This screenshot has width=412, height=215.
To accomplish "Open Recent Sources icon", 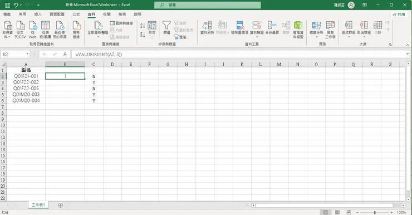I will [60, 26].
